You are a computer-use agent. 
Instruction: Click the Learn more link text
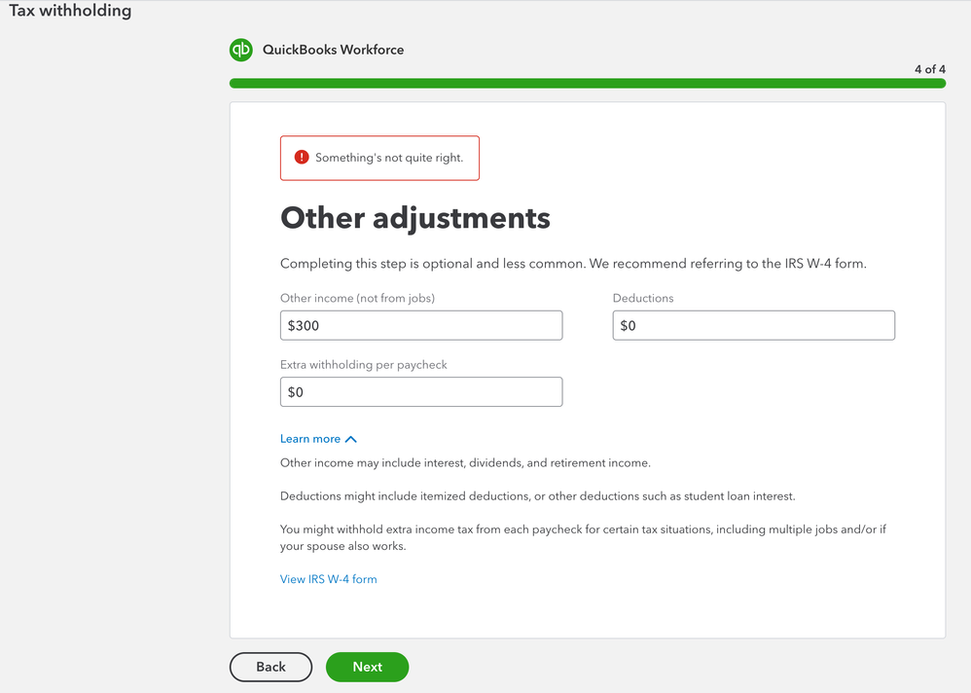[310, 439]
